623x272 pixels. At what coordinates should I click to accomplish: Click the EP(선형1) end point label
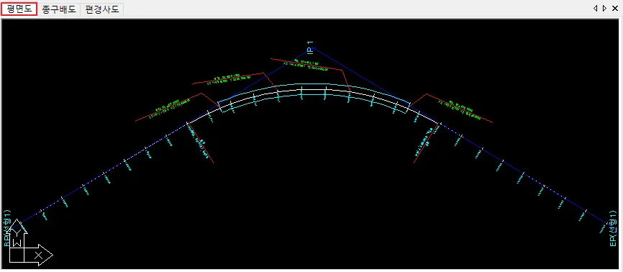[614, 228]
